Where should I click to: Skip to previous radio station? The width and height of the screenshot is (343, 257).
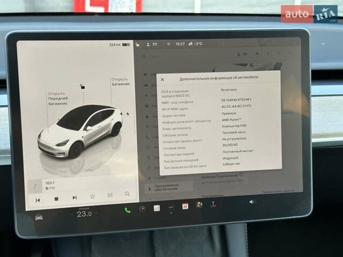pyautogui.click(x=38, y=200)
